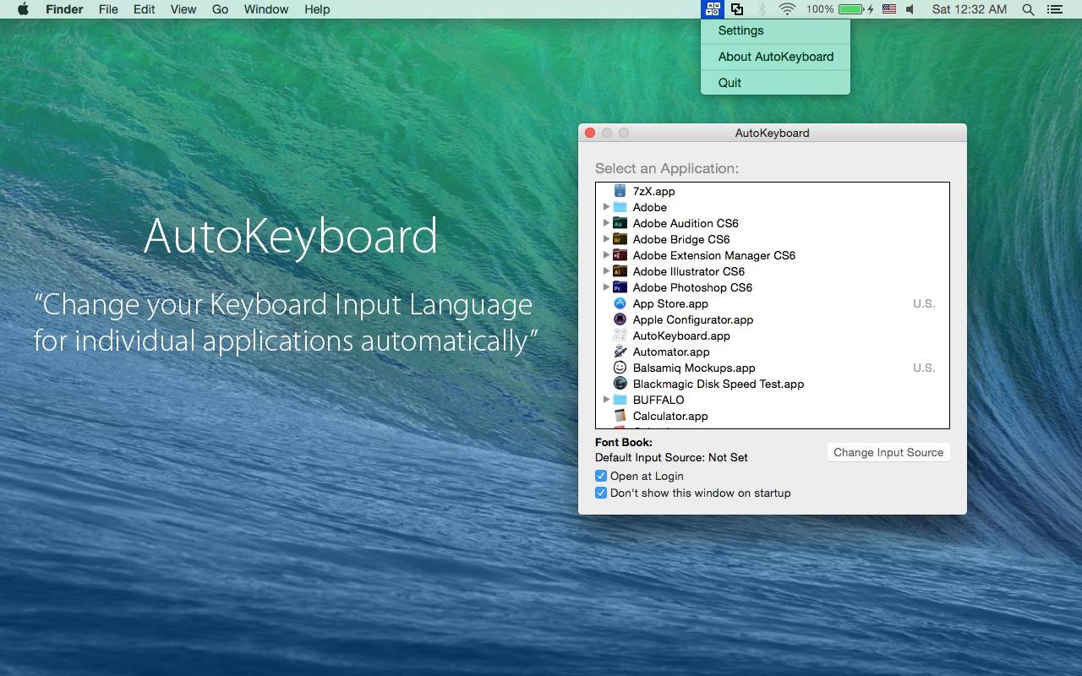Image resolution: width=1082 pixels, height=676 pixels.
Task: Select the App Store.app icon
Action: pyautogui.click(x=620, y=303)
